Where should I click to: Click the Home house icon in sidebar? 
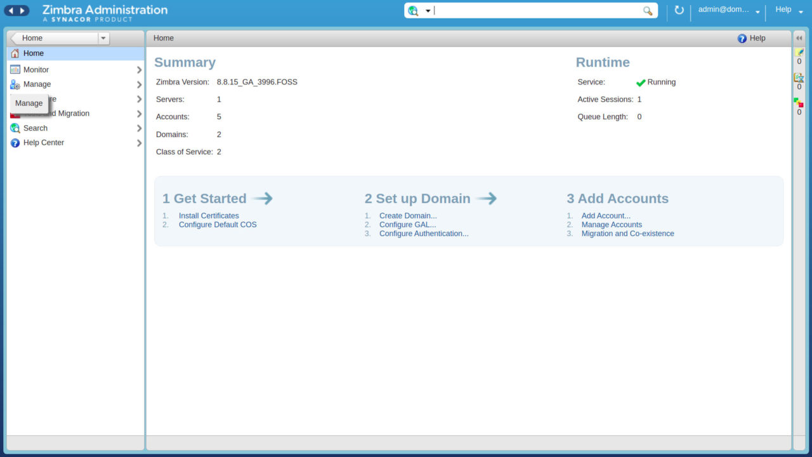point(15,53)
